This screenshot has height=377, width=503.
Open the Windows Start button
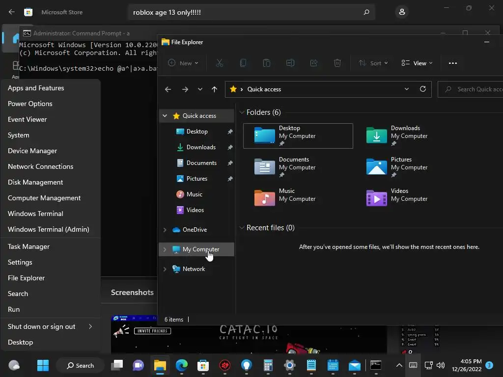(x=43, y=365)
